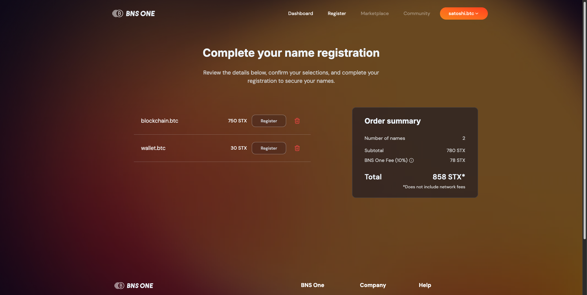Click the Number of names label
This screenshot has width=587, height=295.
point(385,138)
